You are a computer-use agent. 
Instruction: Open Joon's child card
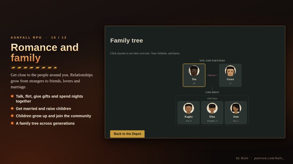235,113
